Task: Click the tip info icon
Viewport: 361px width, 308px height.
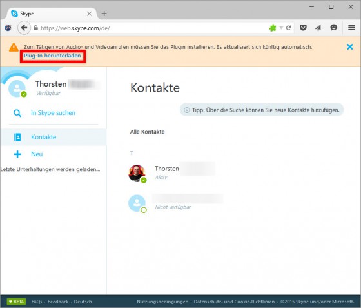Action: pyautogui.click(x=187, y=110)
